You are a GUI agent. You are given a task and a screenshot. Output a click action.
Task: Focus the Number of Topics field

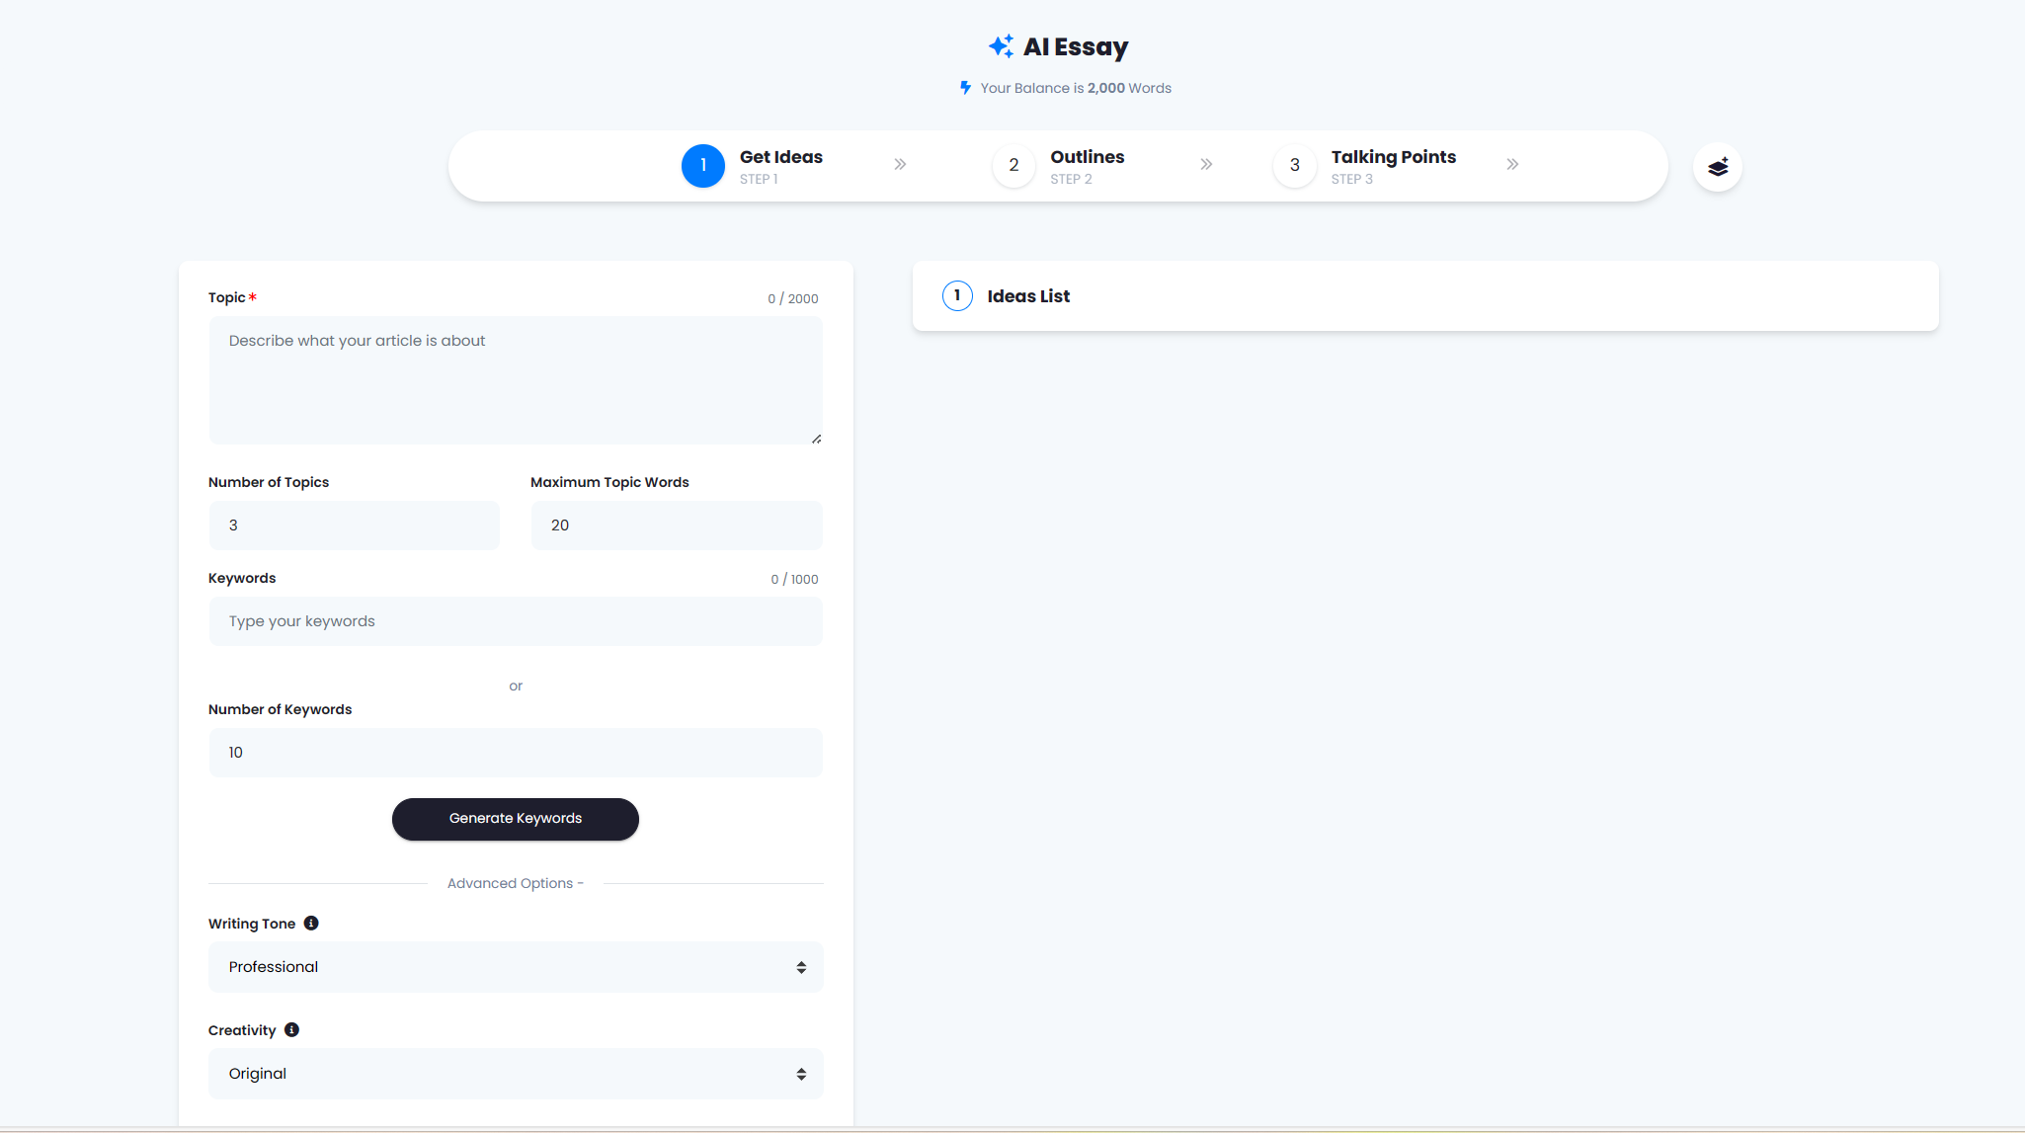354,526
